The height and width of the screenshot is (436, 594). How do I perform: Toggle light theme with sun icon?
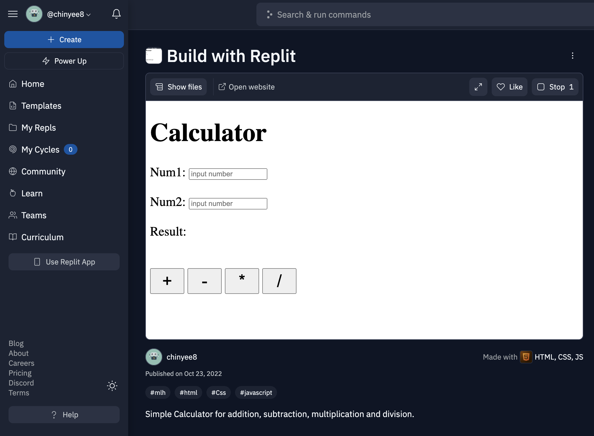pos(112,386)
